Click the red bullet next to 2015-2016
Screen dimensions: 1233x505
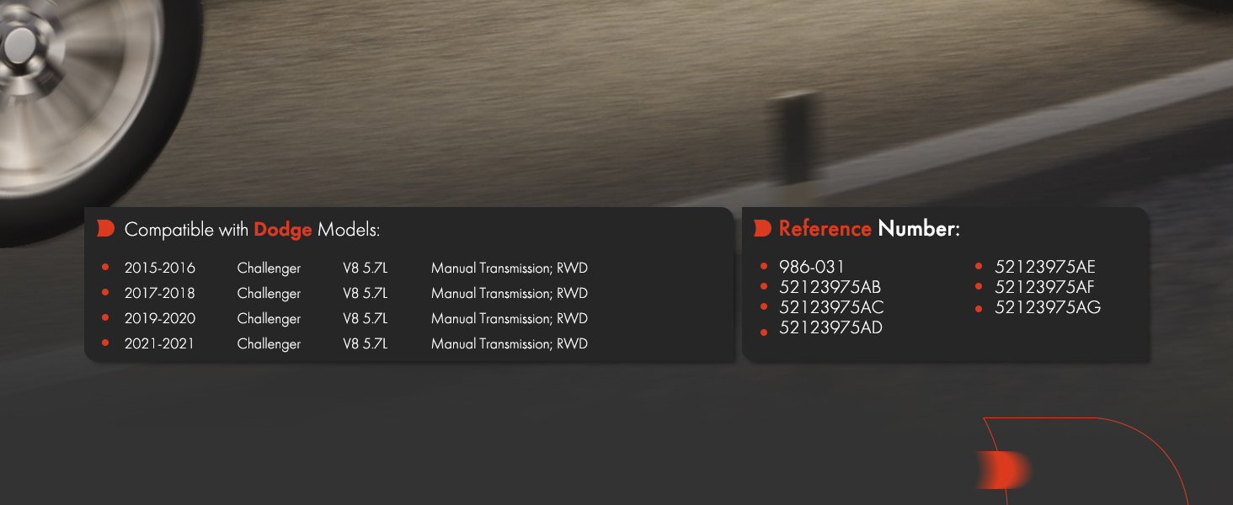pos(105,267)
